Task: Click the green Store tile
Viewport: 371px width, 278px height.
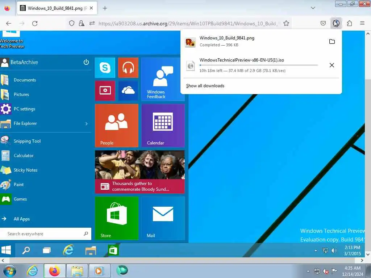Action: [117, 218]
